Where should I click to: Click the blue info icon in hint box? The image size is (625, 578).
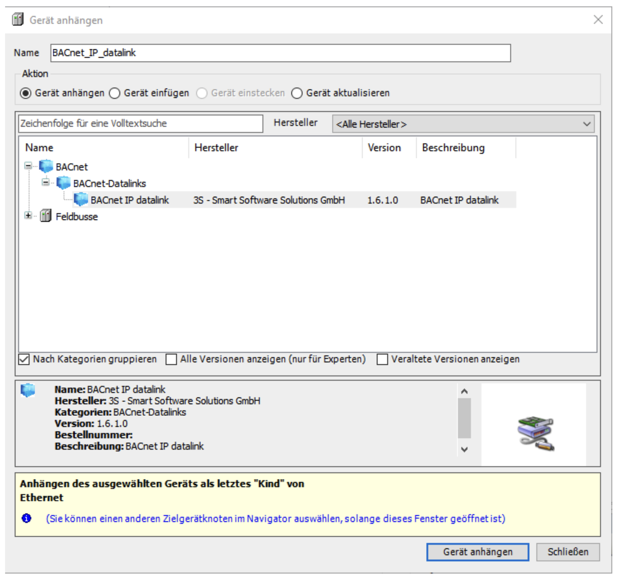click(x=26, y=518)
